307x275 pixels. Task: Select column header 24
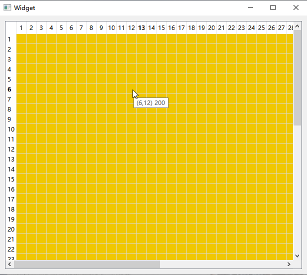coord(251,28)
